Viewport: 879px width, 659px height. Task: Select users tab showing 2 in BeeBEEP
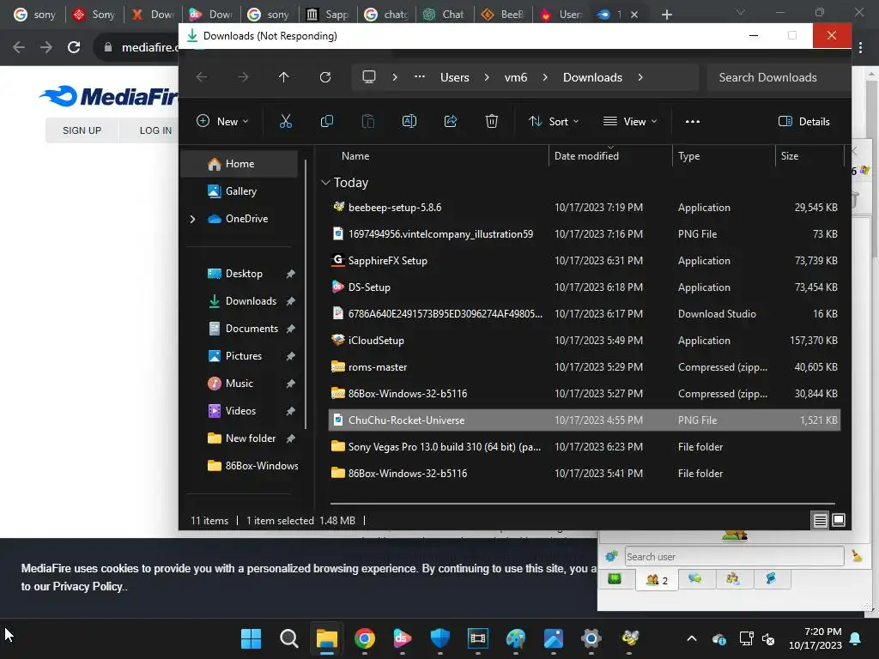(657, 580)
